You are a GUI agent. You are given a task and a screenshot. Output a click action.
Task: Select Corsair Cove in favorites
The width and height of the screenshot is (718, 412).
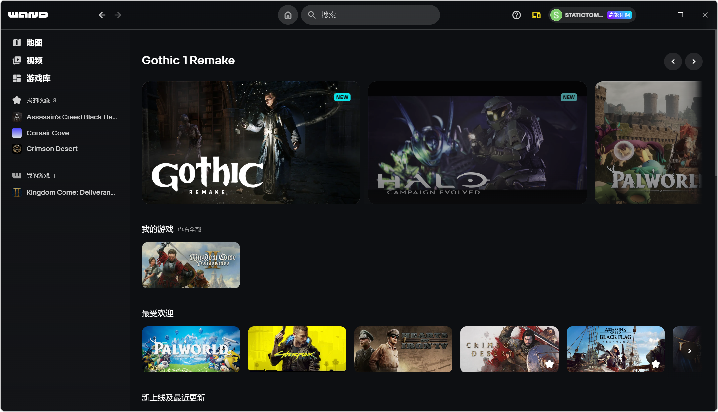click(48, 133)
